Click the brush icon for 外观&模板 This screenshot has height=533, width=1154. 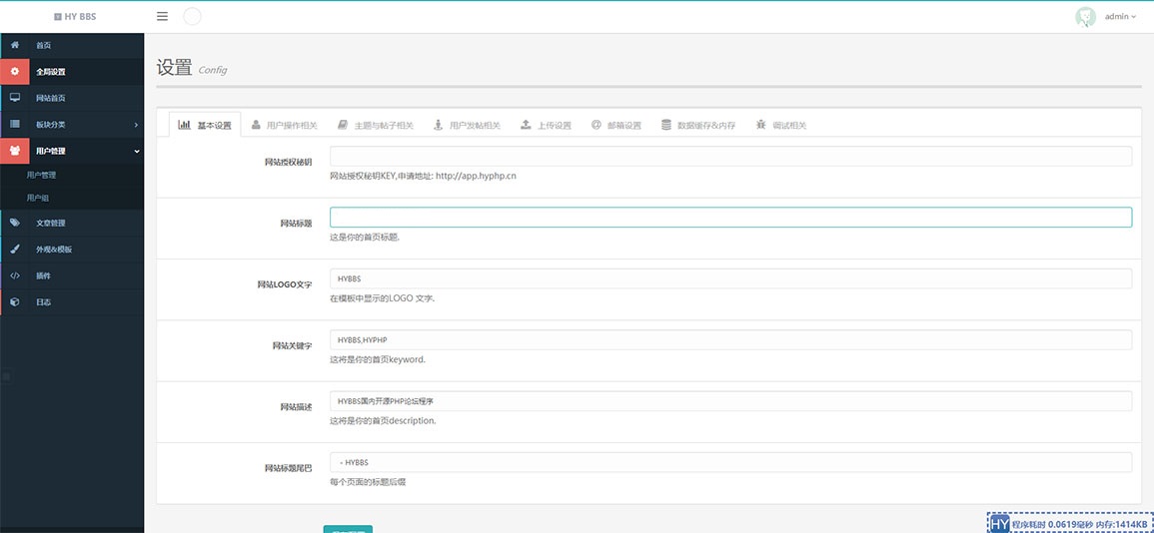pyautogui.click(x=15, y=250)
